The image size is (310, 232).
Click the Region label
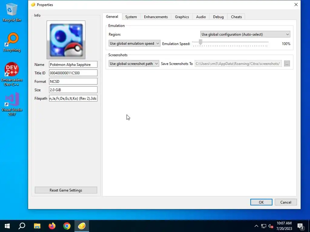(x=115, y=34)
